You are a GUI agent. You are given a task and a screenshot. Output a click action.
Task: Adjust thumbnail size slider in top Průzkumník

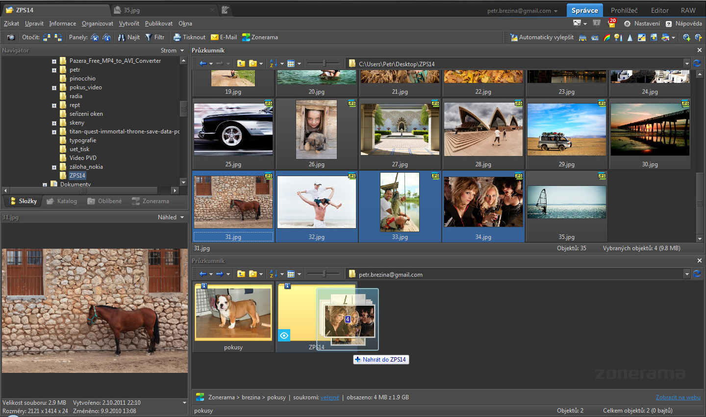coord(324,63)
